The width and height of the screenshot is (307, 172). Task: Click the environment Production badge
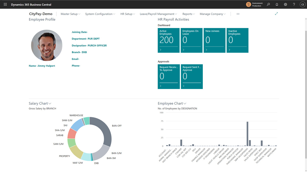(x=254, y=4)
